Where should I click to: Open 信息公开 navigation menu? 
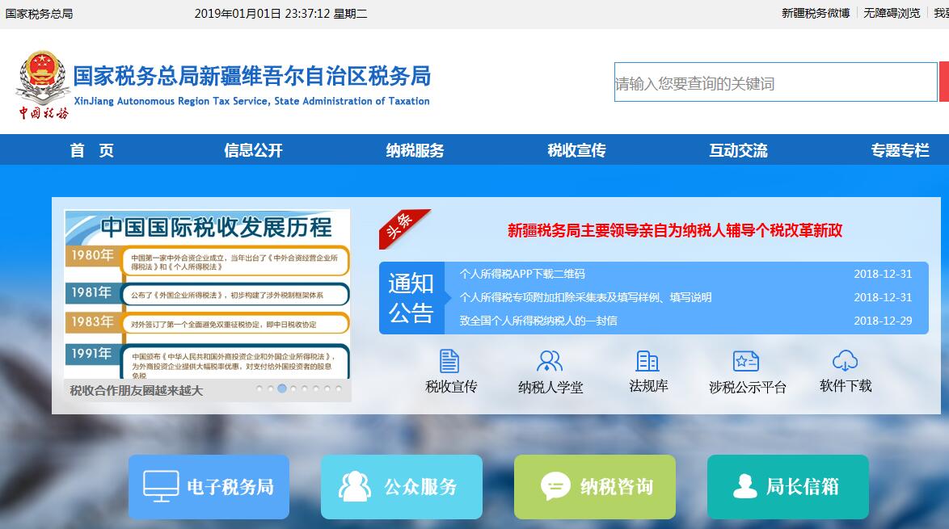tap(253, 150)
